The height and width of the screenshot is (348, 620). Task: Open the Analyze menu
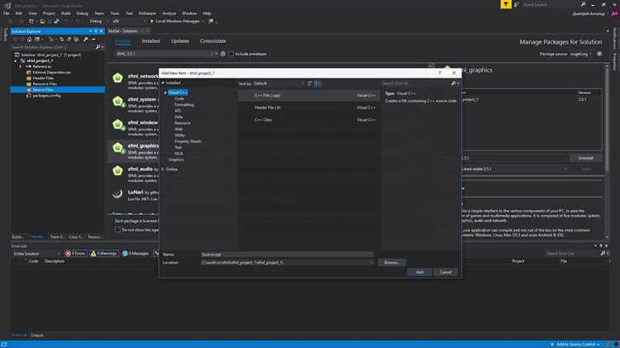169,13
